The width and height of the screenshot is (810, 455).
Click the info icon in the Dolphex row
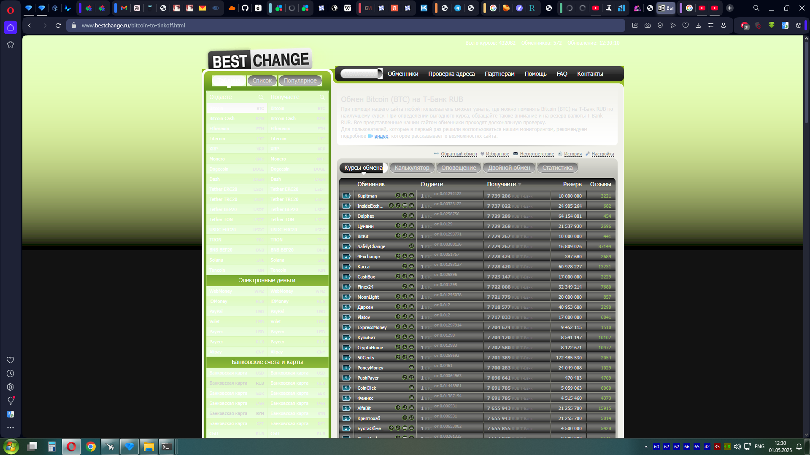346,216
